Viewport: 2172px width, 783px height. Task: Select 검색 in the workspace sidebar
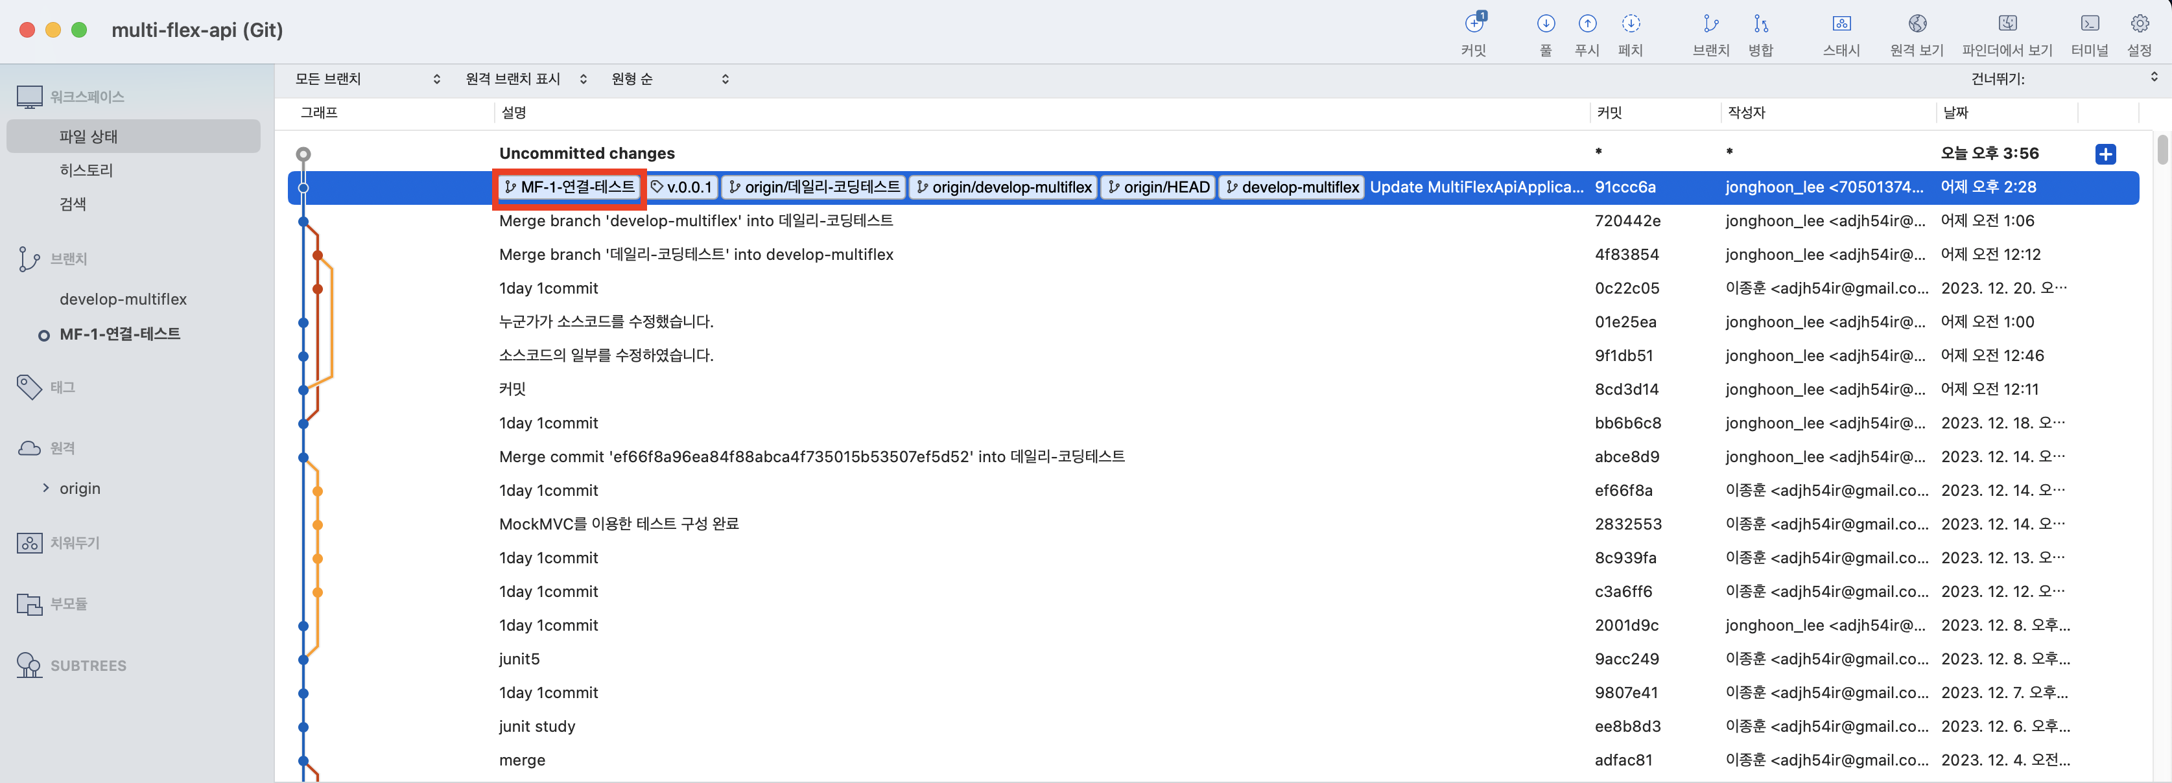(x=73, y=204)
